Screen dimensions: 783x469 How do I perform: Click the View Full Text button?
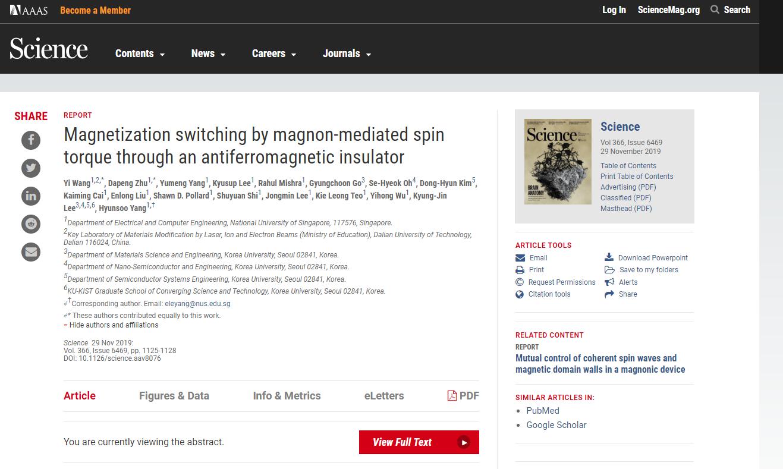pos(419,442)
